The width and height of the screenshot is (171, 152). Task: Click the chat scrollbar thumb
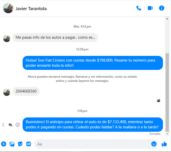click(167, 92)
